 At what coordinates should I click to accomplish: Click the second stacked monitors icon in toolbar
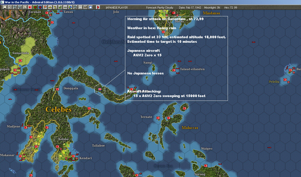[x=20, y=7]
